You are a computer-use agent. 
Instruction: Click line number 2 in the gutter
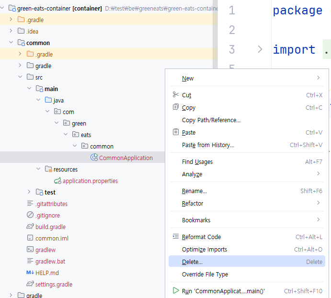tap(232, 30)
